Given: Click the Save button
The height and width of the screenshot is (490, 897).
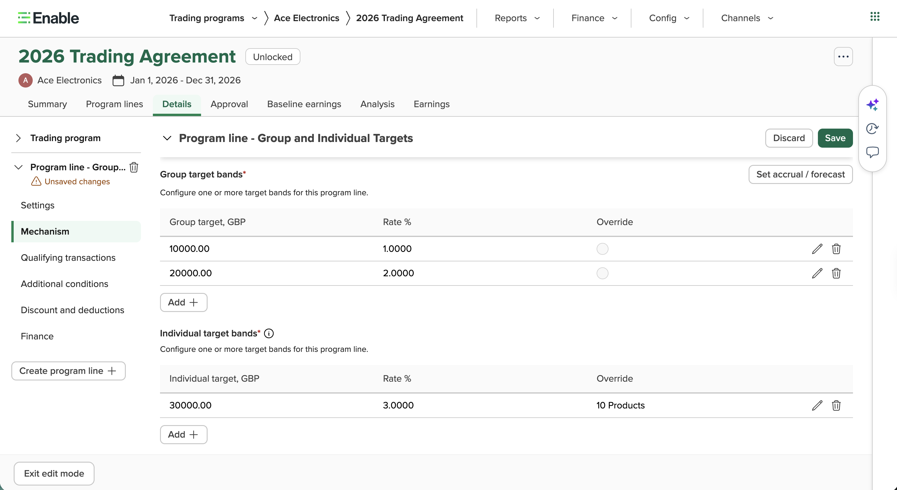Looking at the screenshot, I should [835, 138].
